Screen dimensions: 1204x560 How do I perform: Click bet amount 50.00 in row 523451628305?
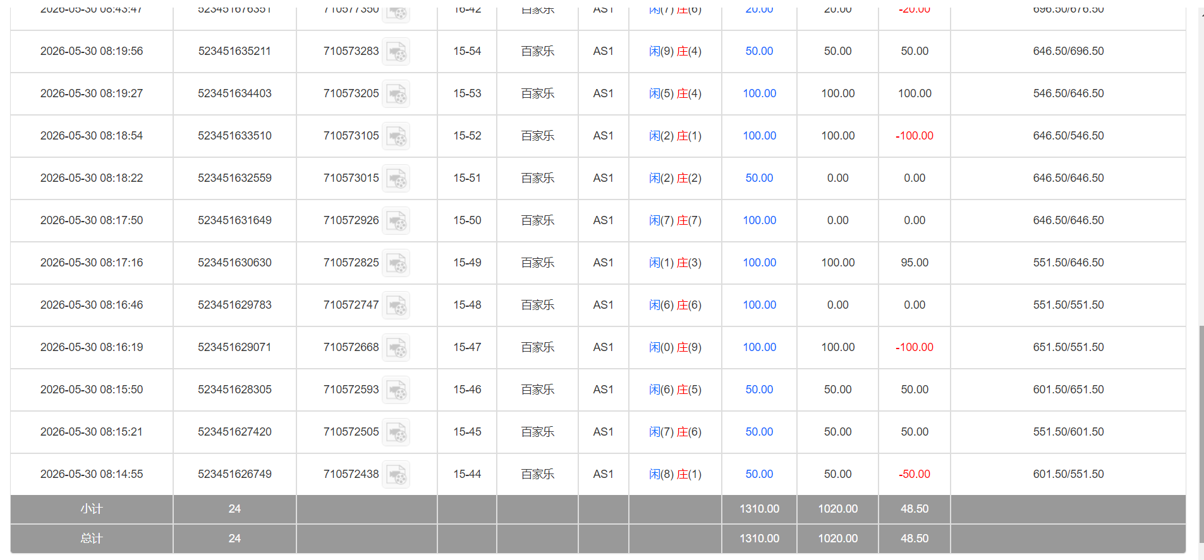point(759,390)
